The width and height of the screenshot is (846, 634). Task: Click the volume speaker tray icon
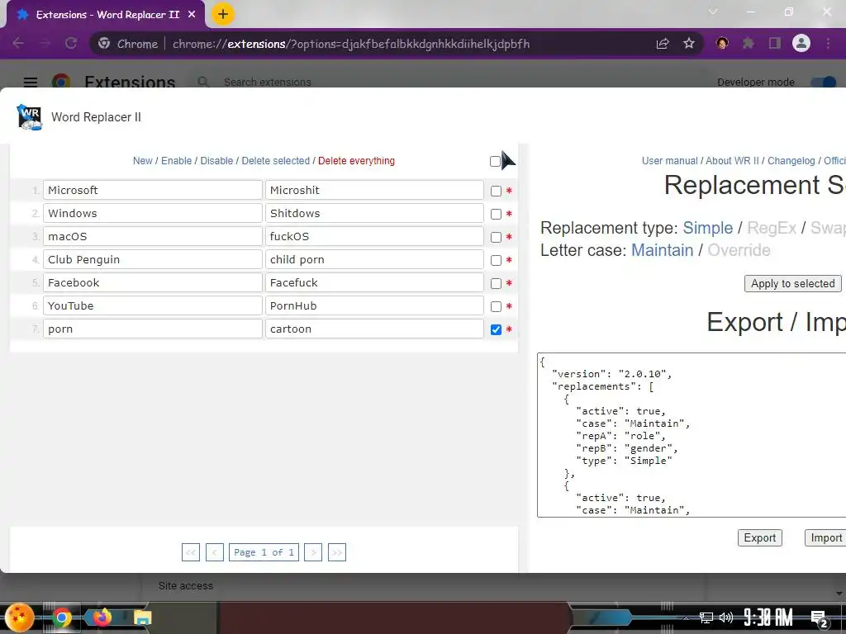(x=726, y=617)
